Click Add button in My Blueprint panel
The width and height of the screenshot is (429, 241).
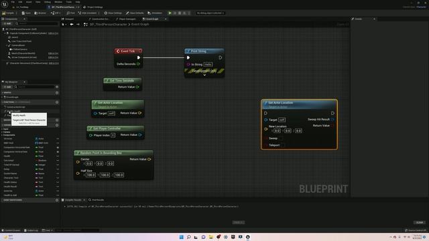[7, 87]
